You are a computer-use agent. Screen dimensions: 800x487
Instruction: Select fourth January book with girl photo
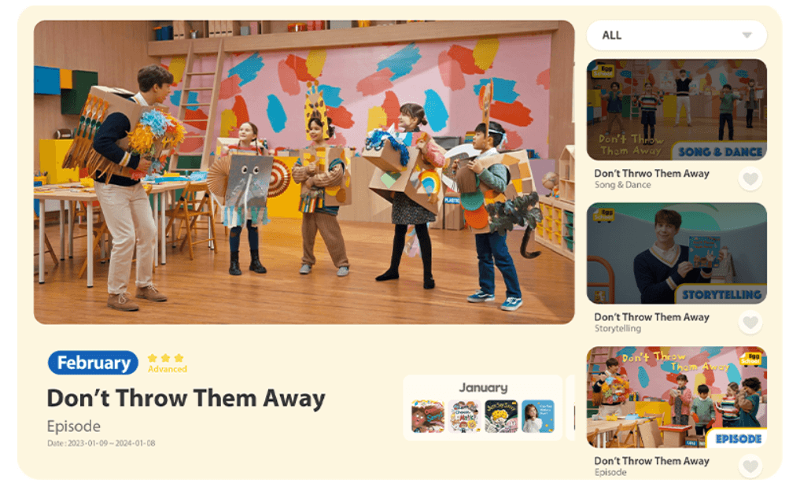click(x=538, y=416)
